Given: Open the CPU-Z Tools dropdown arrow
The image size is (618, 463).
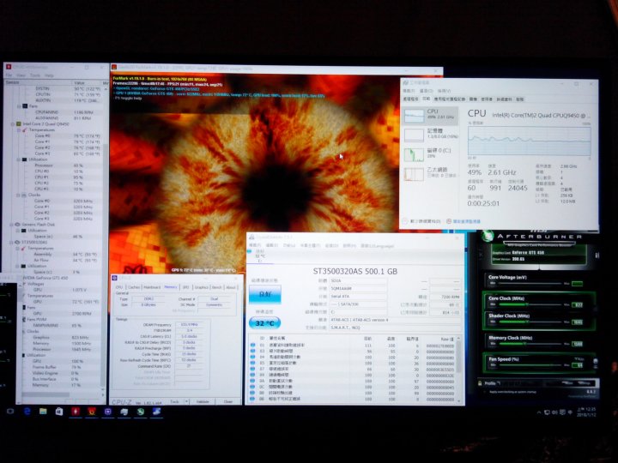Looking at the screenshot, I should pyautogui.click(x=186, y=401).
